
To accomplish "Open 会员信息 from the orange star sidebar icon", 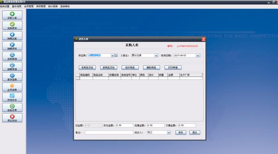I will (12, 87).
